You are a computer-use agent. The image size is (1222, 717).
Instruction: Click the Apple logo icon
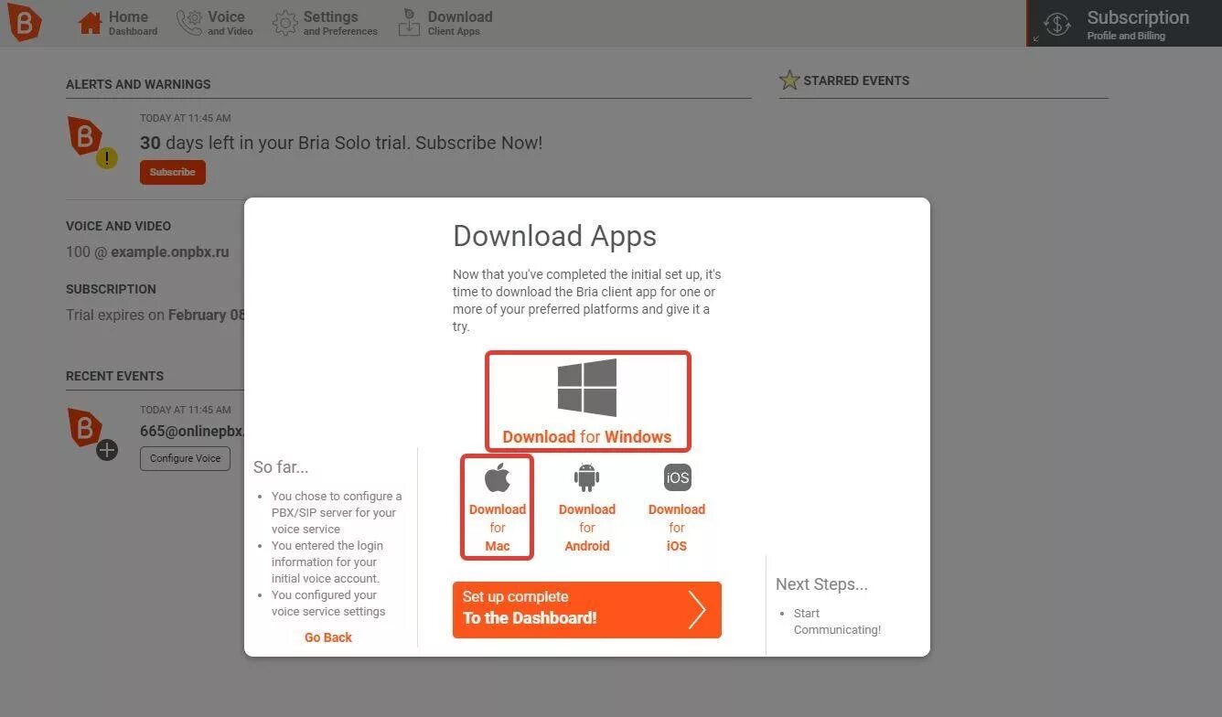[x=497, y=477]
